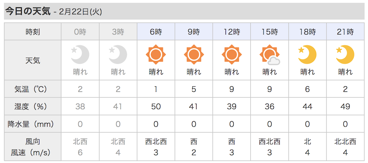Click the gray moon icon at 0時
The height and width of the screenshot is (163, 368).
pyautogui.click(x=80, y=55)
